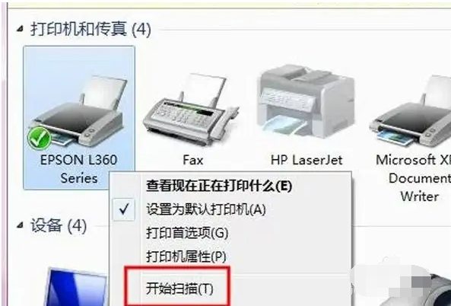
Task: Click the green default-printer check badge on EPSON
Action: click(40, 139)
